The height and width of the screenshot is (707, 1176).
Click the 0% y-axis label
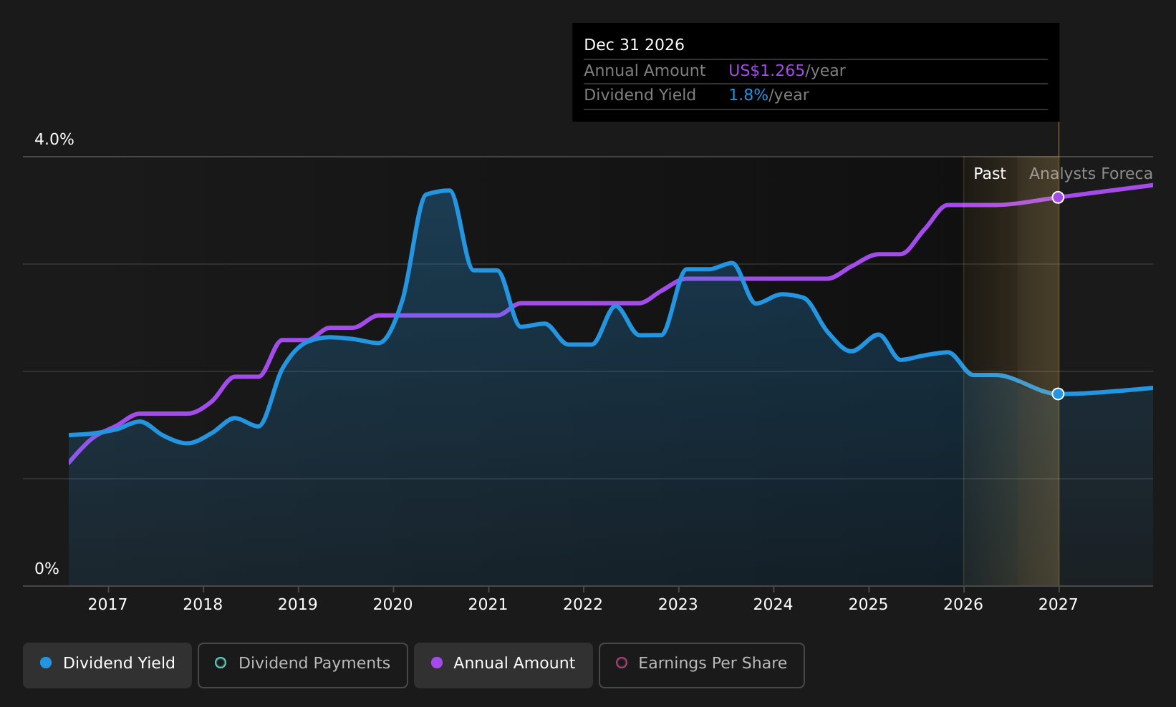tap(47, 569)
